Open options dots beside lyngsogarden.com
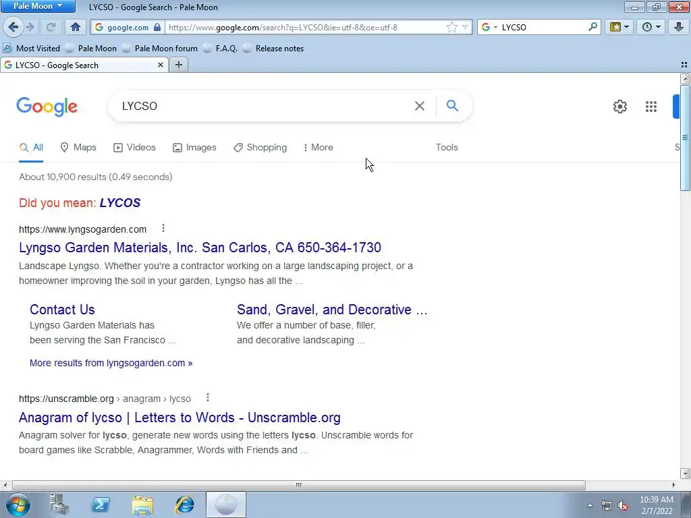 tap(163, 228)
